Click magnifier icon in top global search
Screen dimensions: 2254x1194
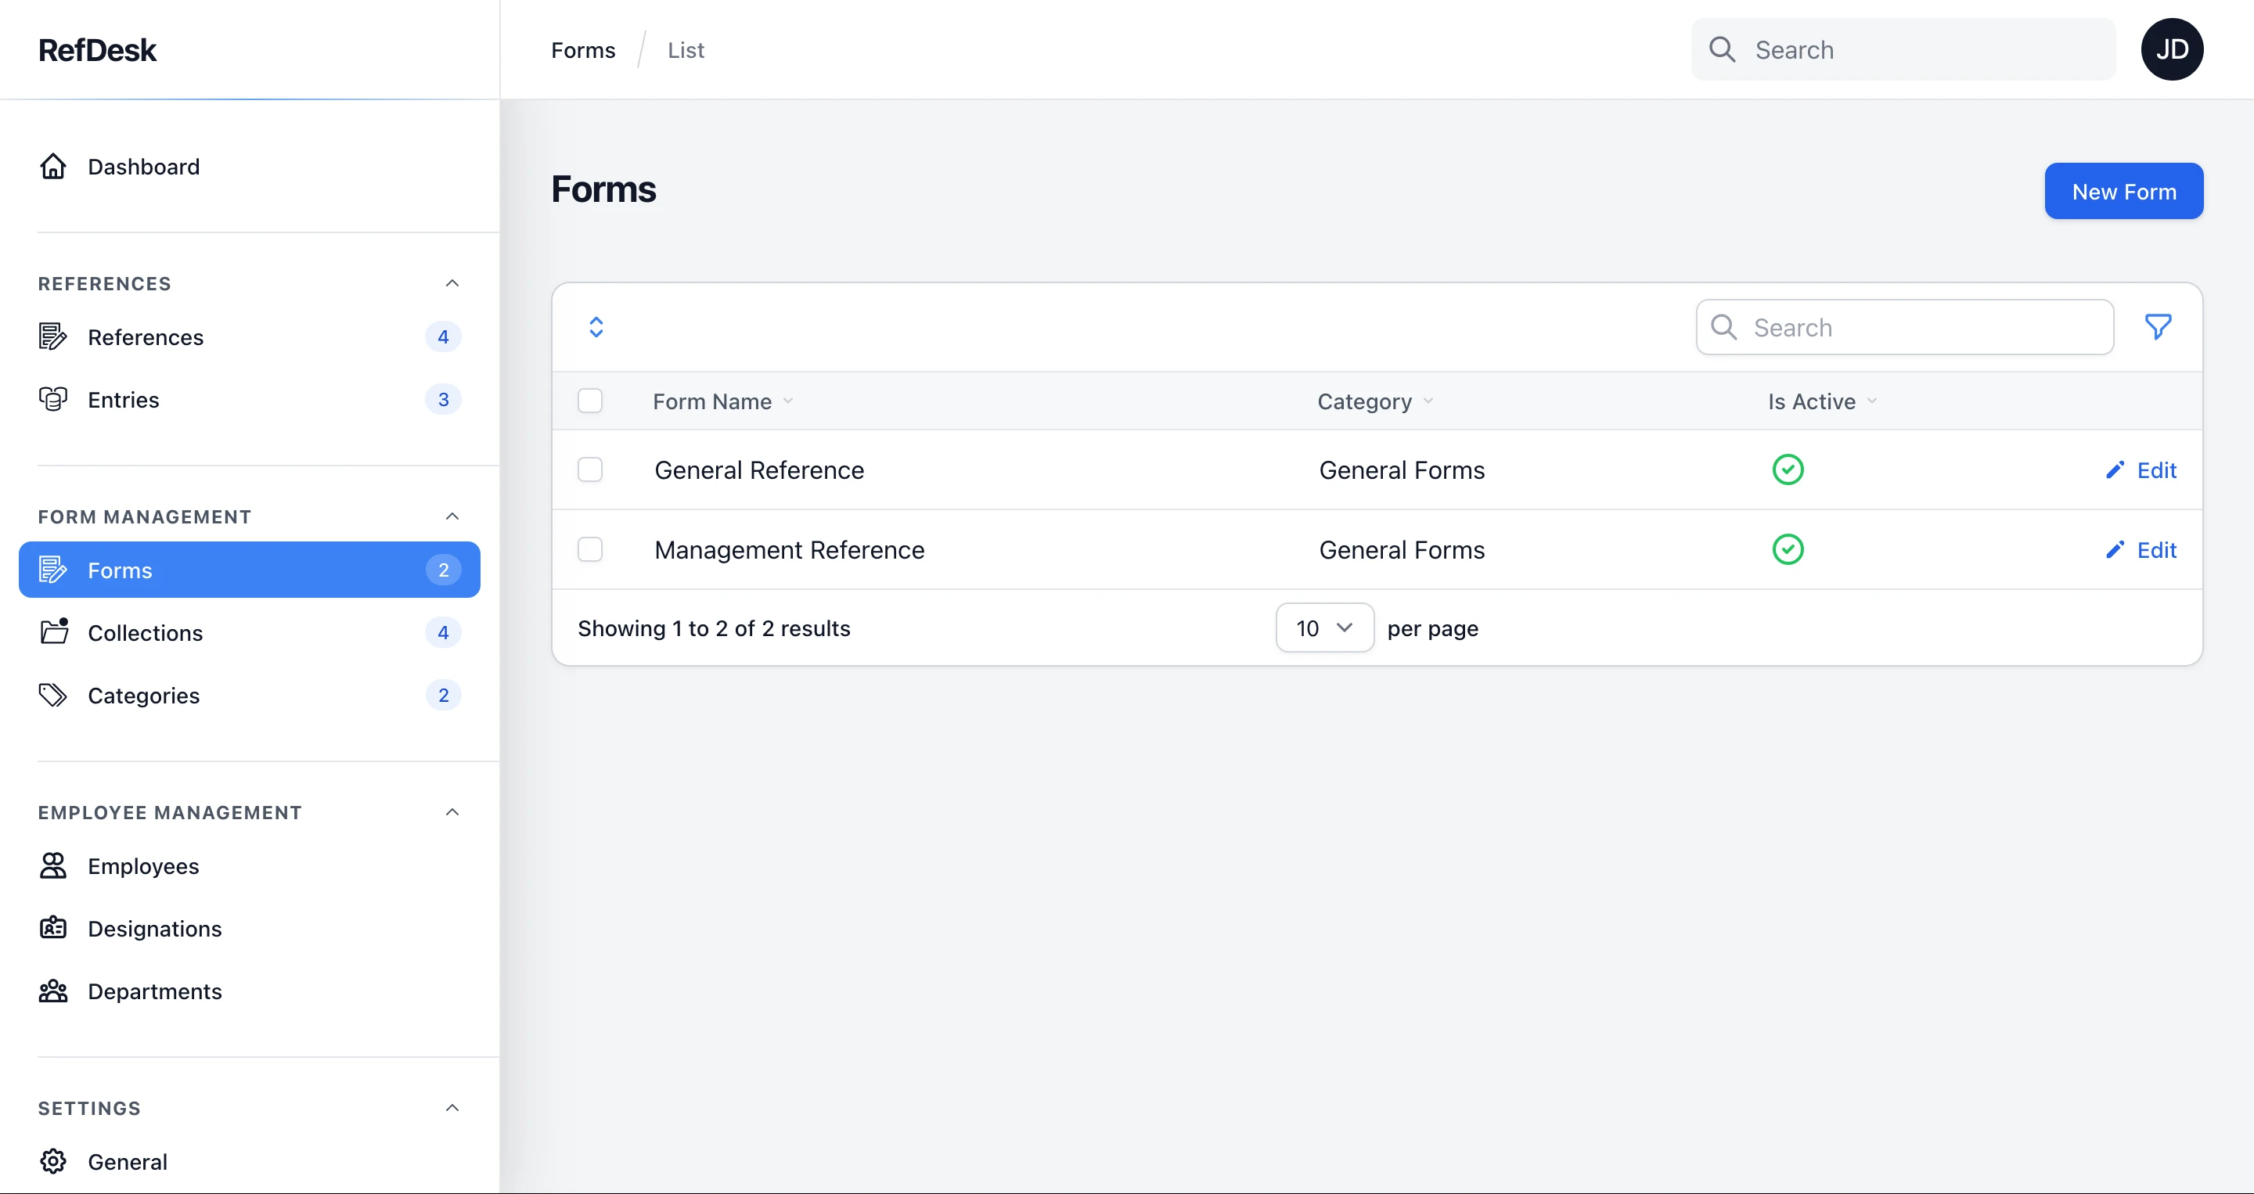1722,50
